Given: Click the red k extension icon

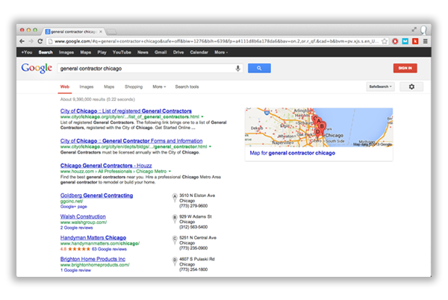Looking at the screenshot, I should click(x=415, y=41).
